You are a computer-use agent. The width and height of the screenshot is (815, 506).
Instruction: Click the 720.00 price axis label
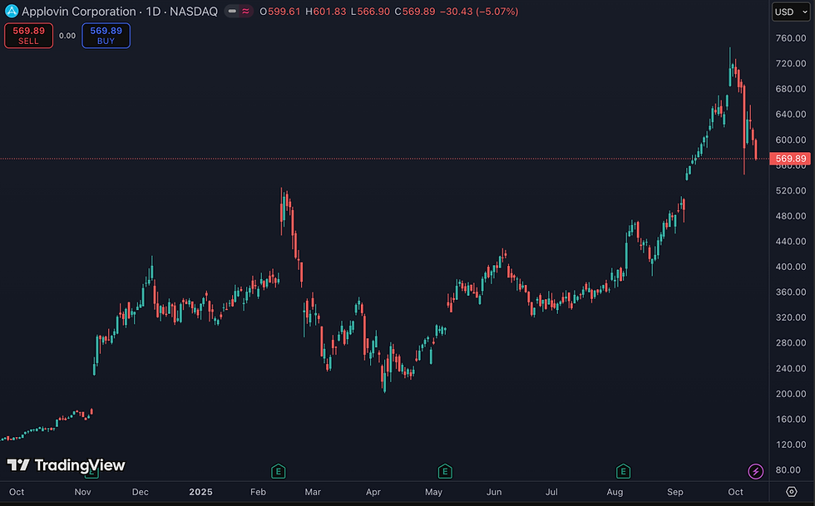click(791, 63)
